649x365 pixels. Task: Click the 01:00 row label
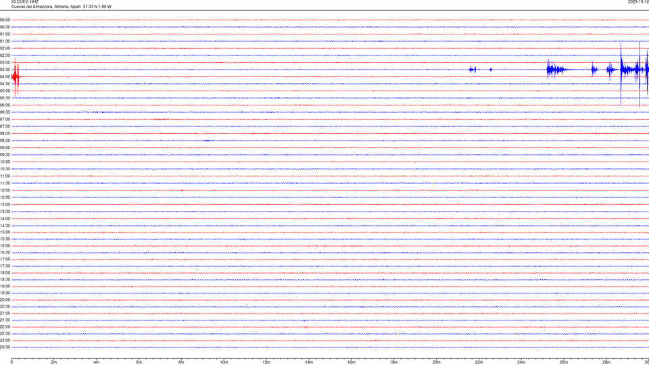point(5,34)
